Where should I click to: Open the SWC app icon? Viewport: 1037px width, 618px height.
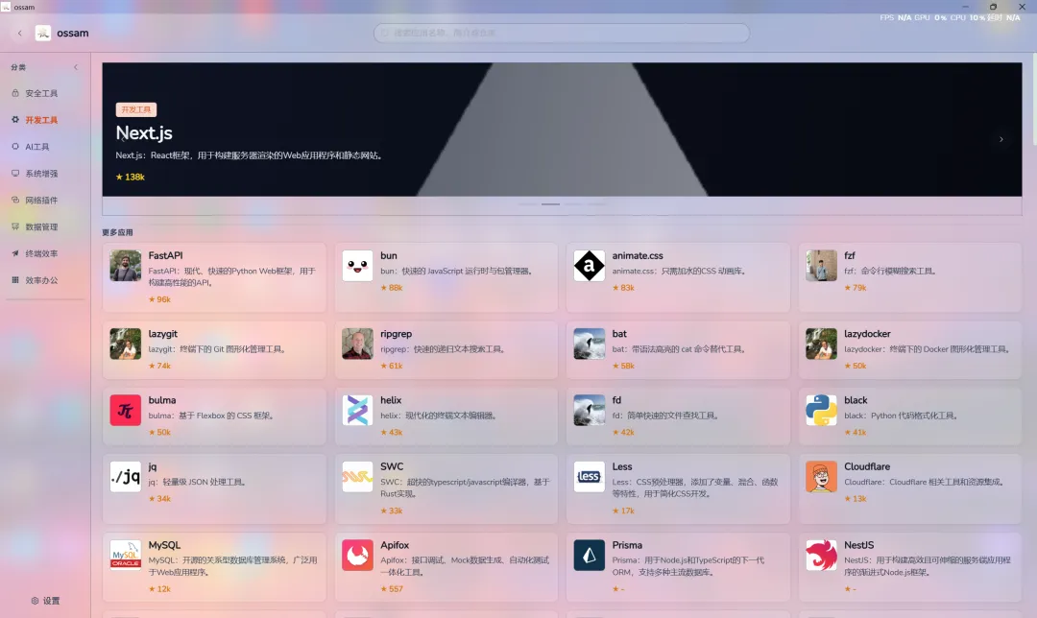point(357,477)
